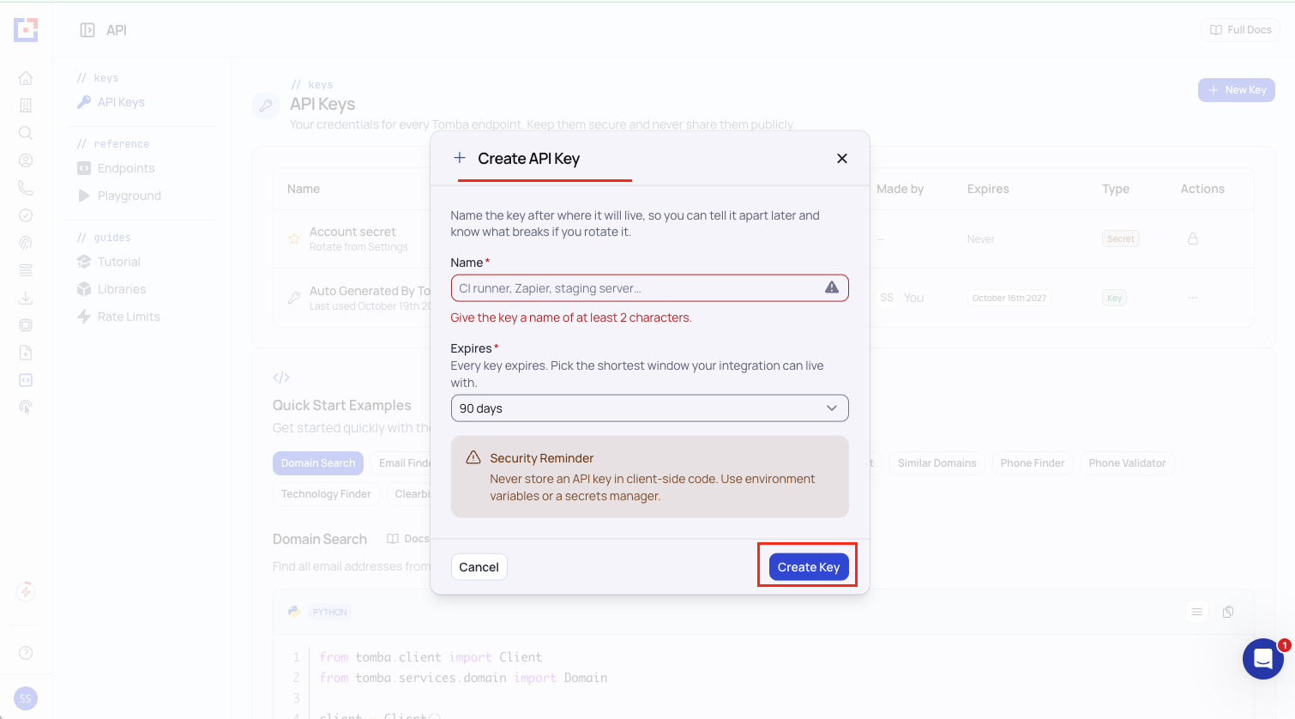
Task: Select the Technology Finder example tab
Action: [x=326, y=494]
